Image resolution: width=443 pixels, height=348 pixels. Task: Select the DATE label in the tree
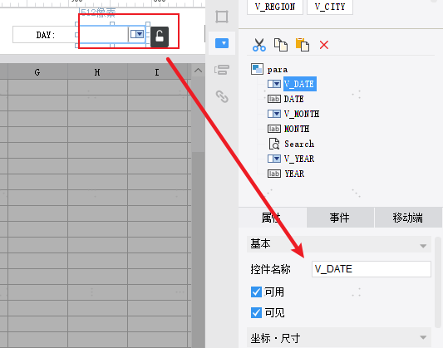pos(294,99)
